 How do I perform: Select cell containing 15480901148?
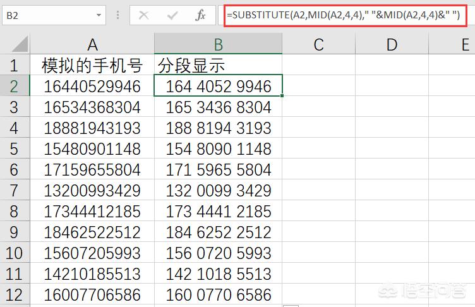pyautogui.click(x=92, y=148)
